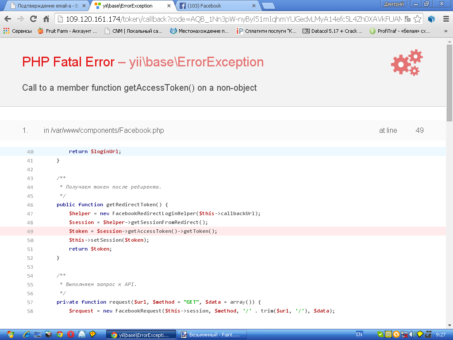453x340 pixels.
Task: Click the green shield tray icon
Action: (380, 335)
